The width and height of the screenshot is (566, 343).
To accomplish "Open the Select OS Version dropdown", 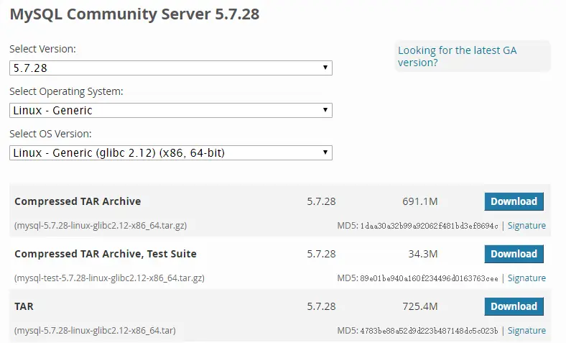I will coord(171,153).
